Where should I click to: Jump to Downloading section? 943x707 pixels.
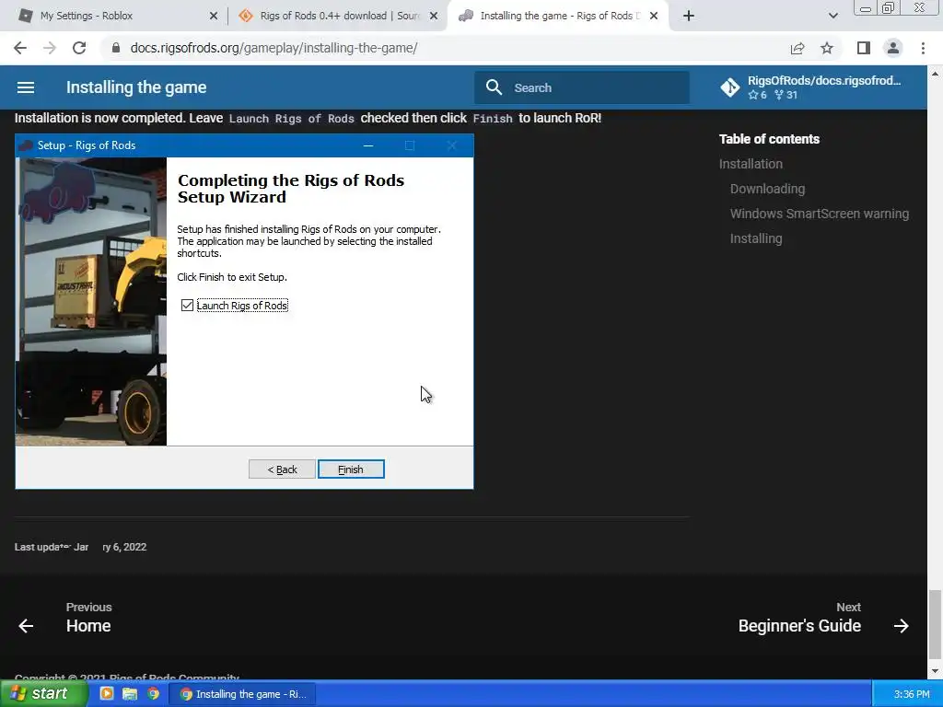coord(767,189)
